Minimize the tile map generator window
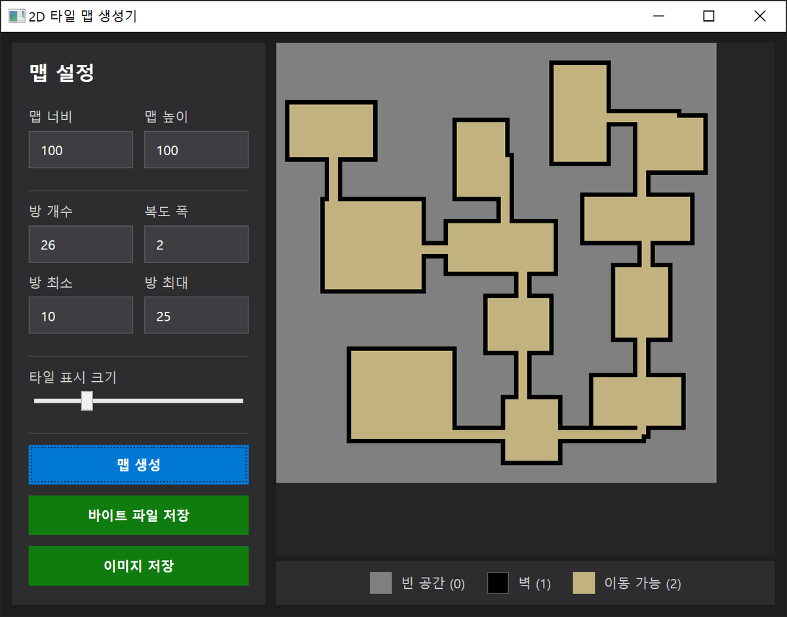Viewport: 787px width, 617px height. click(658, 16)
